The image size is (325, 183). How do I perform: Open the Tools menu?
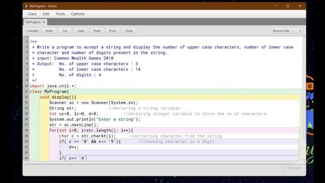(60, 14)
